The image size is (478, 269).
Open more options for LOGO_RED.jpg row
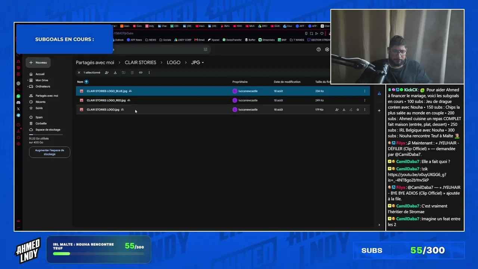[365, 100]
